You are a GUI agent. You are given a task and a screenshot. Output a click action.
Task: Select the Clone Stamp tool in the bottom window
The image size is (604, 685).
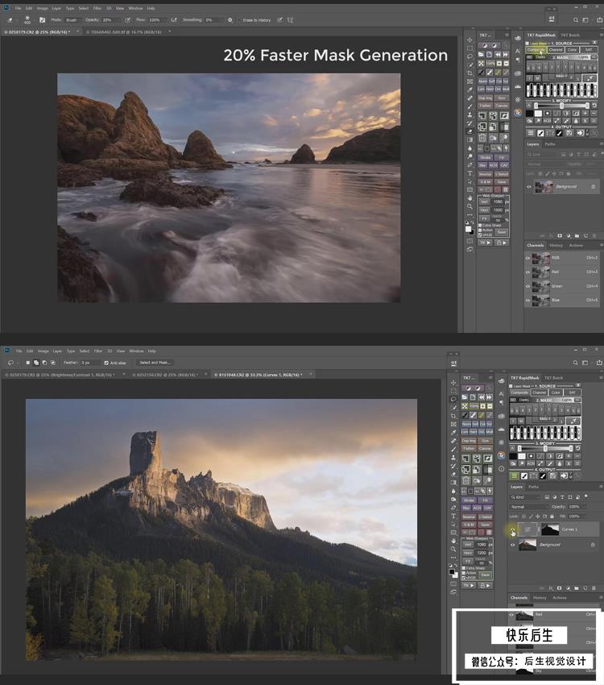coord(453,458)
